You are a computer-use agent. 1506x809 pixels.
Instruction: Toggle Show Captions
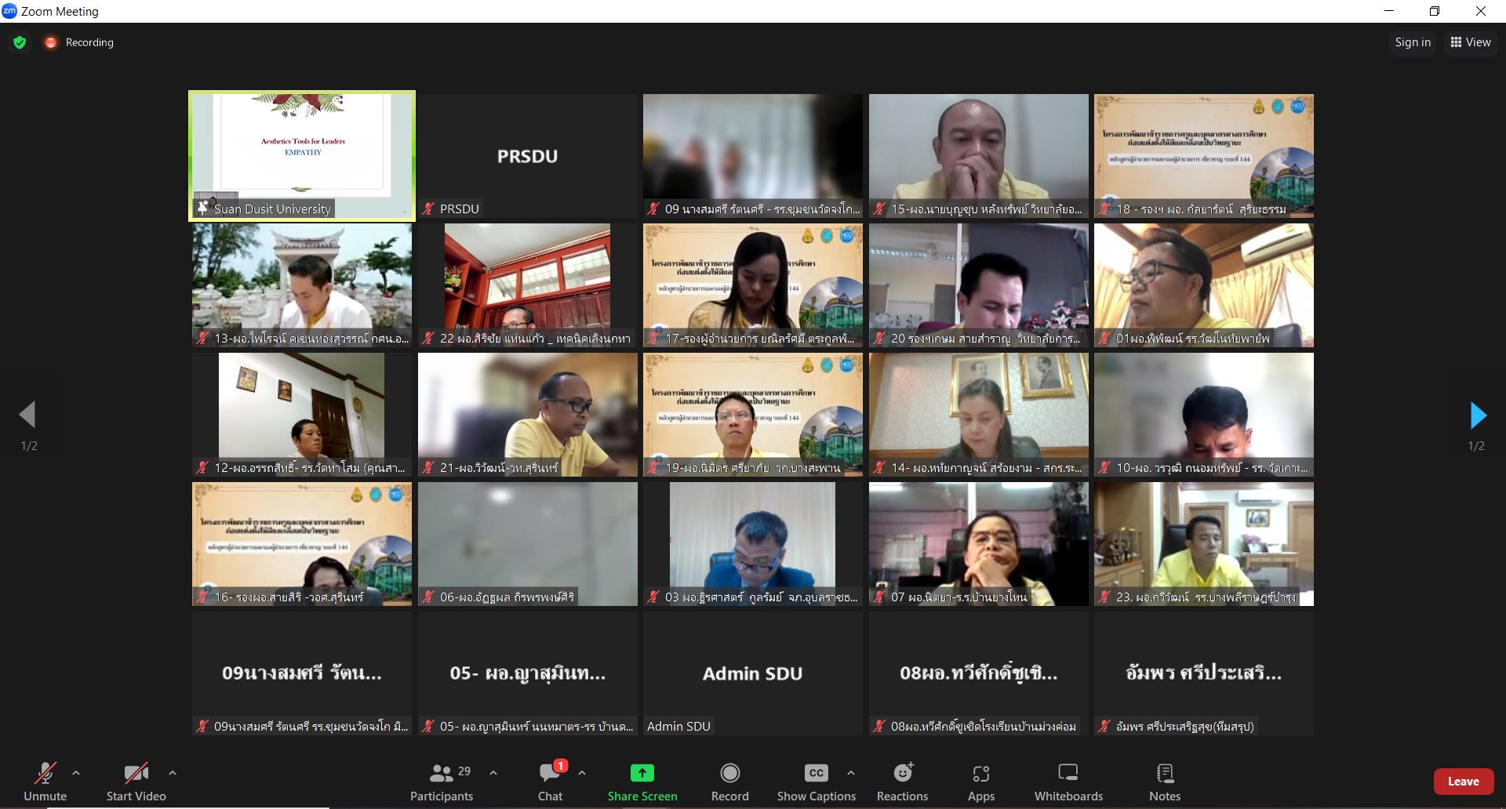(x=816, y=782)
